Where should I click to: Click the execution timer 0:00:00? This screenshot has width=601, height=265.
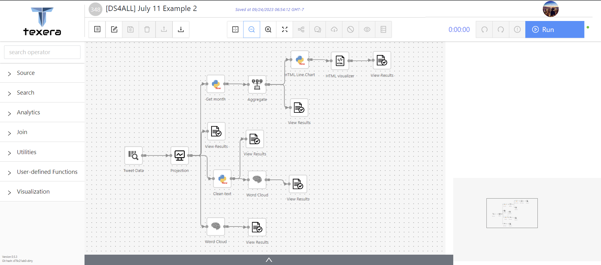click(x=459, y=29)
